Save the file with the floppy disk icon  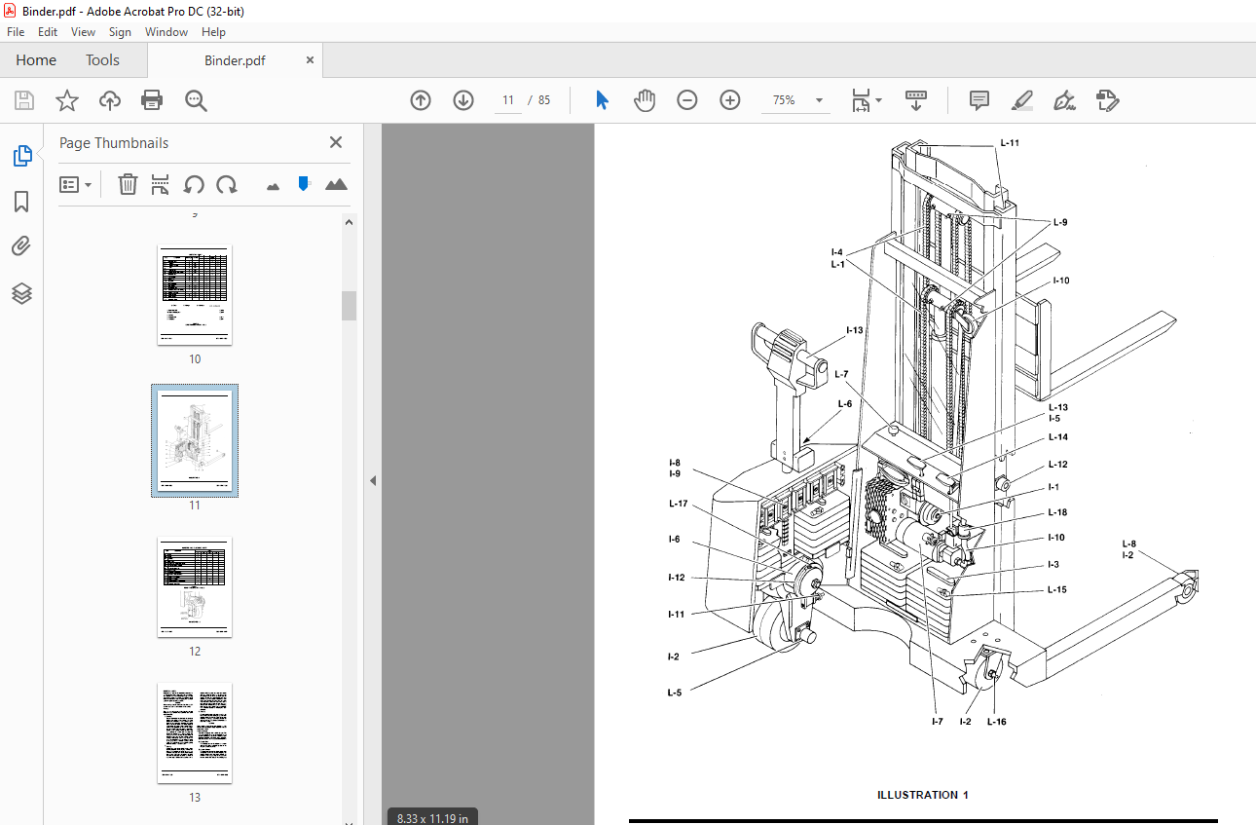pyautogui.click(x=24, y=100)
